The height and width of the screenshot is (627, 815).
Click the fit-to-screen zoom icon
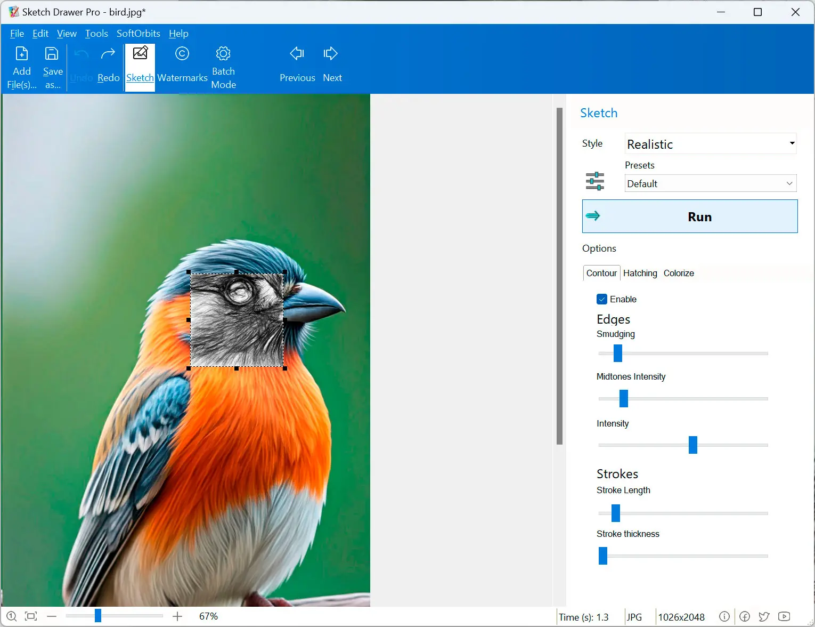31,616
